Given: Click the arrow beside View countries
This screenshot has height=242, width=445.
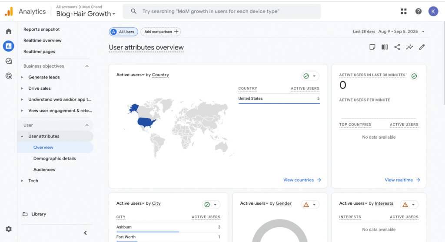Looking at the screenshot, I should [319, 180].
